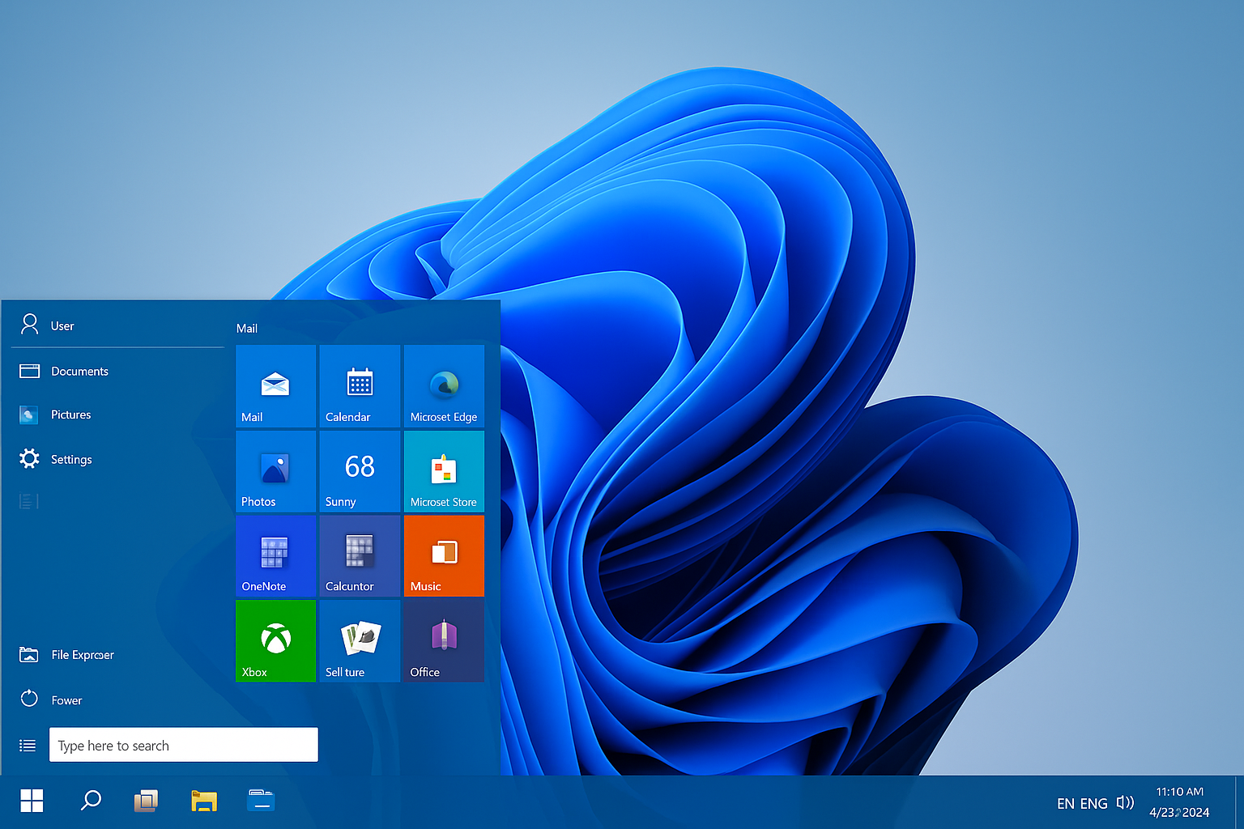1244x829 pixels.
Task: Launch the Microset Store
Action: click(444, 471)
